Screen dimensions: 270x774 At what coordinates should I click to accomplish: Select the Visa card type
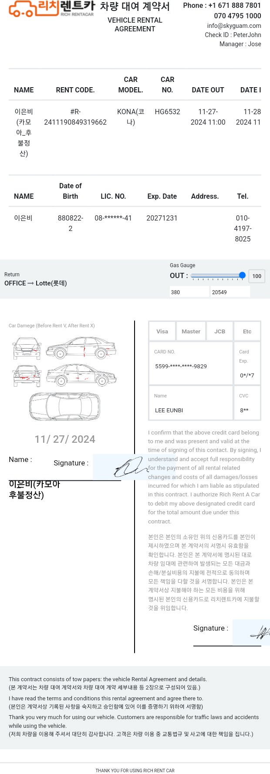coord(162,331)
